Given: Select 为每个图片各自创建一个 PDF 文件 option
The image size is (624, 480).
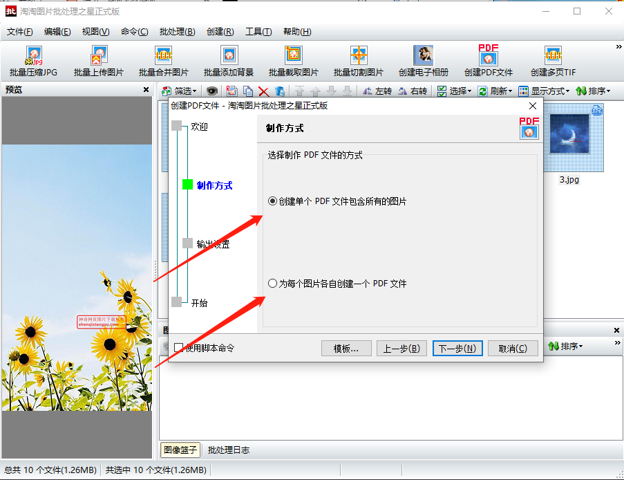Looking at the screenshot, I should click(272, 284).
